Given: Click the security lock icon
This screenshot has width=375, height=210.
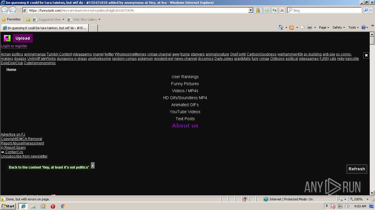Looking at the screenshot, I should pos(258,10).
